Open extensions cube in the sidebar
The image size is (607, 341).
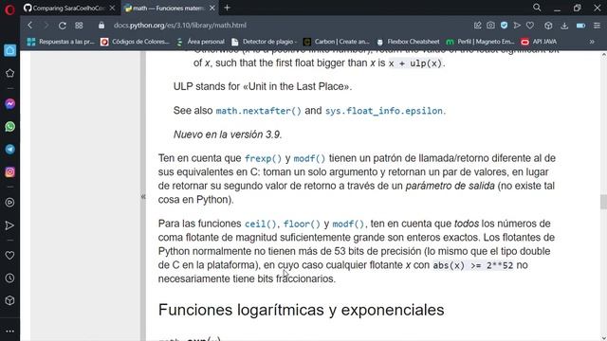[10, 301]
